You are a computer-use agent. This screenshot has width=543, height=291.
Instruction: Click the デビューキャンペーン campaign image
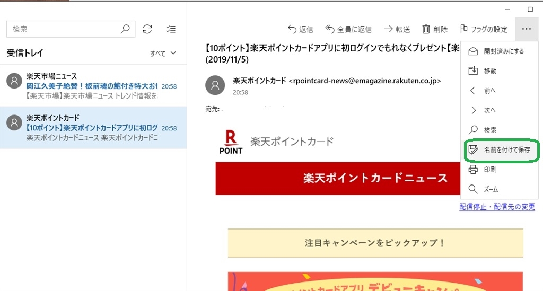(375, 281)
